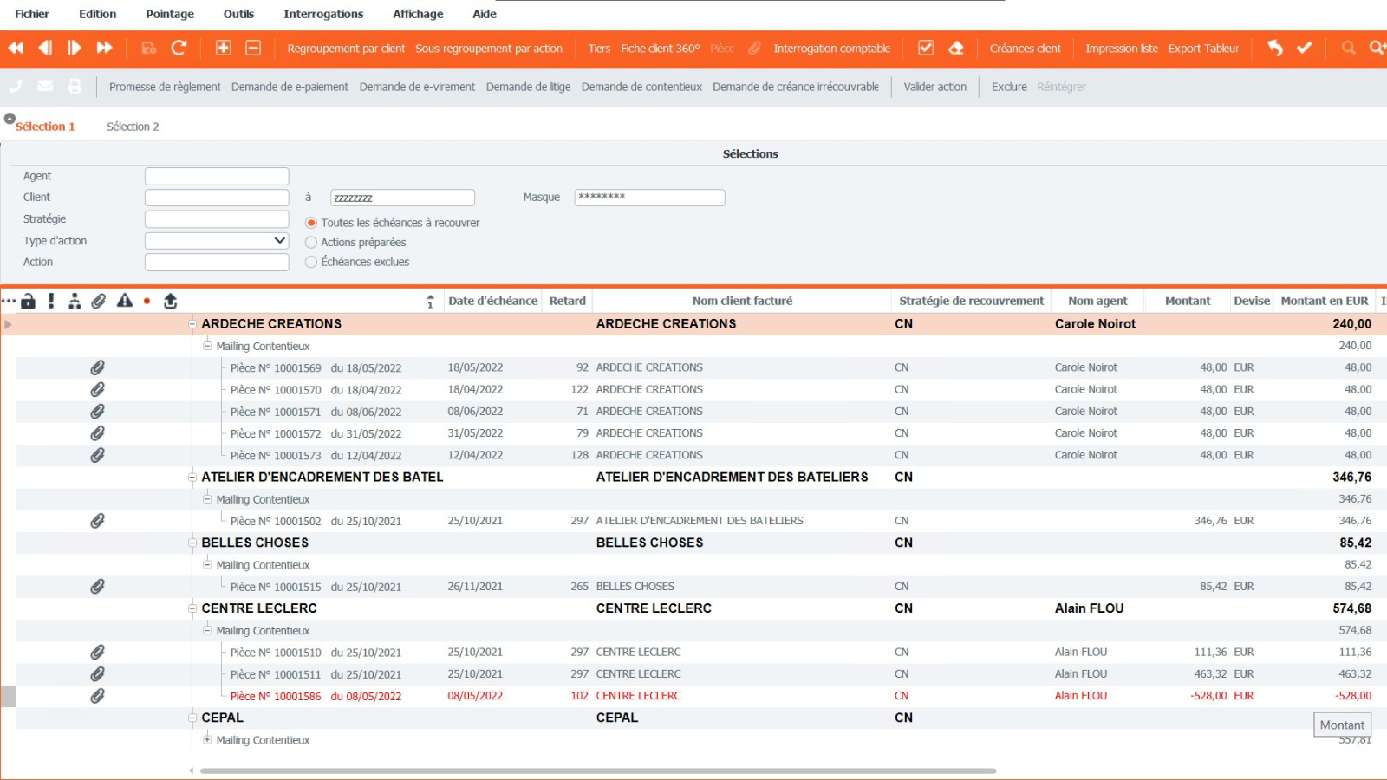Click the undo arrow icon
The width and height of the screenshot is (1387, 780).
(x=1274, y=49)
